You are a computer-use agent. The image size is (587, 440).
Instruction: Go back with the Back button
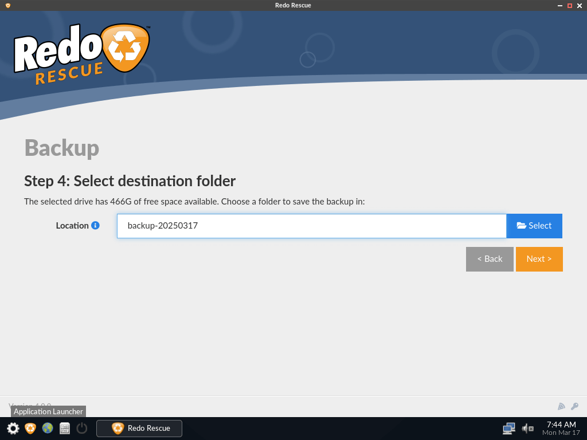point(490,259)
